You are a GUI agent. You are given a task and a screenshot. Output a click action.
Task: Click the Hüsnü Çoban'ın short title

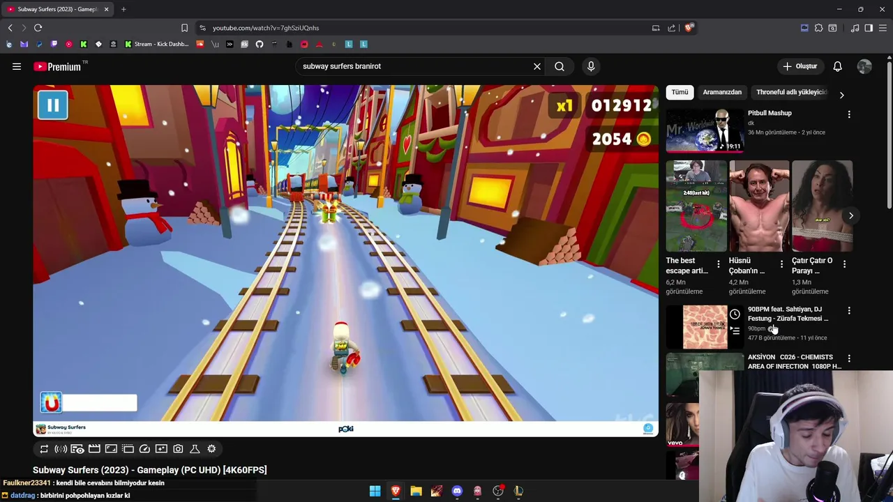pyautogui.click(x=747, y=266)
